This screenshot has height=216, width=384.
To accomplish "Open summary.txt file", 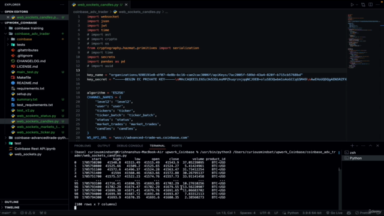I will pyautogui.click(x=27, y=100).
